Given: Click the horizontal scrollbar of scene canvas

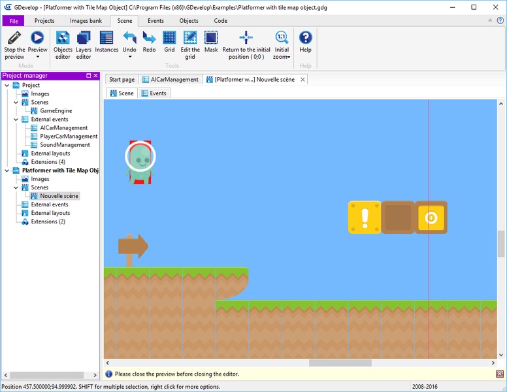Looking at the screenshot, I should 340,363.
